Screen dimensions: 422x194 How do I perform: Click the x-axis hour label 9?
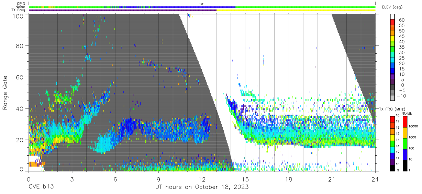click(x=158, y=179)
